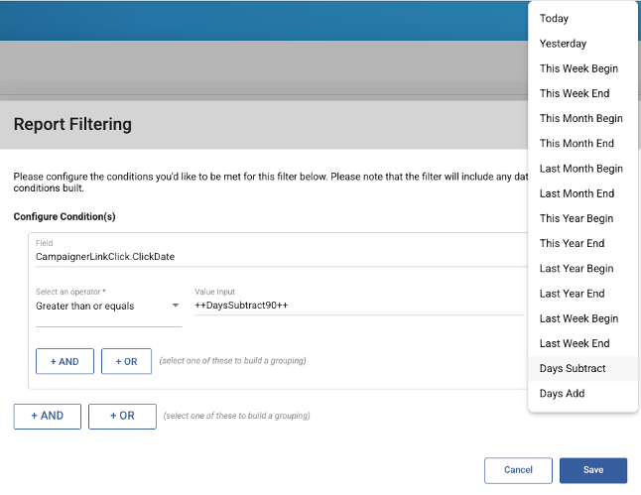Choose Yesterday in the dropdown list

(582, 44)
